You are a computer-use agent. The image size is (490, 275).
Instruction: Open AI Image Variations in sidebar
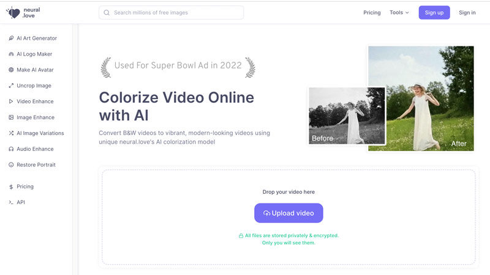pos(40,133)
